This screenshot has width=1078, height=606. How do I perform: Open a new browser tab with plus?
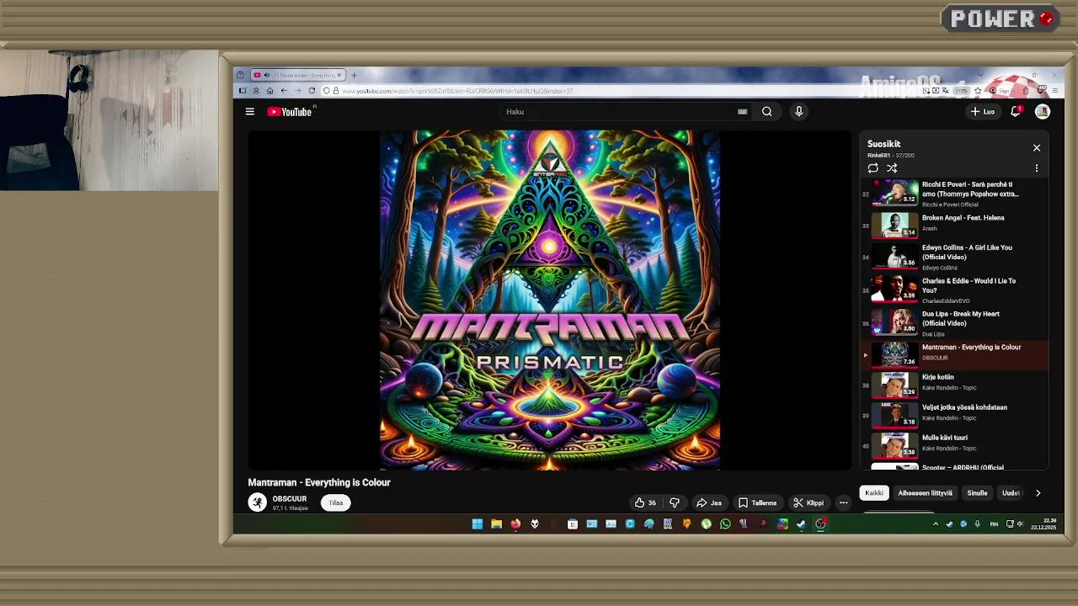(x=354, y=75)
